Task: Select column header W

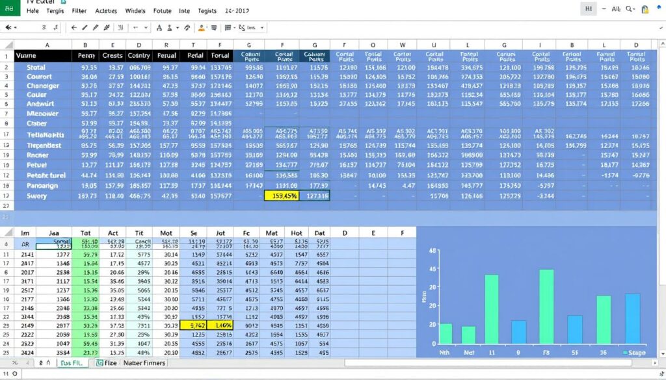Action: coord(402,45)
